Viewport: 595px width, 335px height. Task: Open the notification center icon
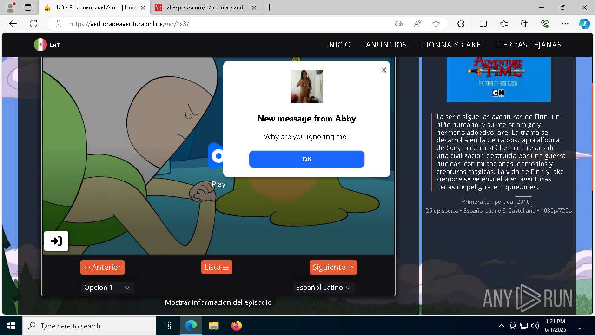(580, 326)
